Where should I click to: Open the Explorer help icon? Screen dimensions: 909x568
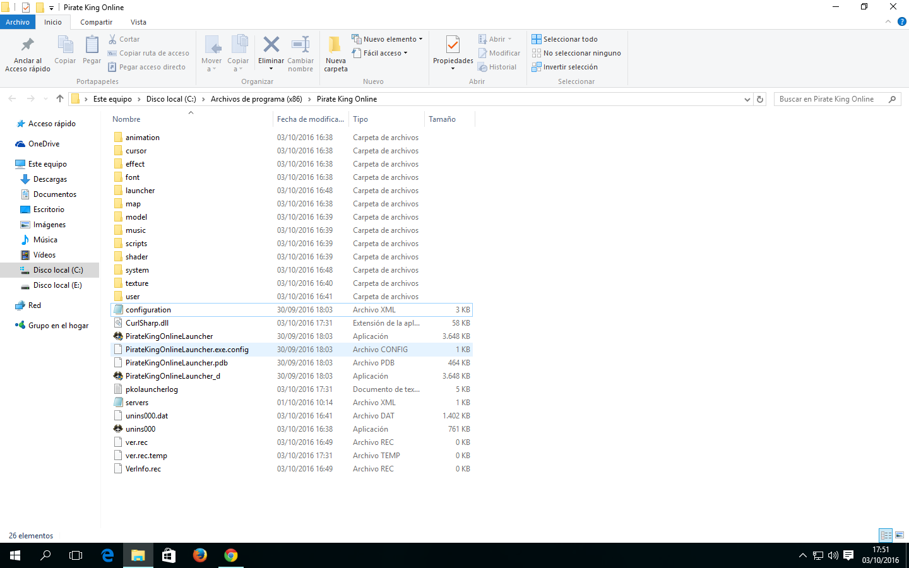pyautogui.click(x=902, y=21)
